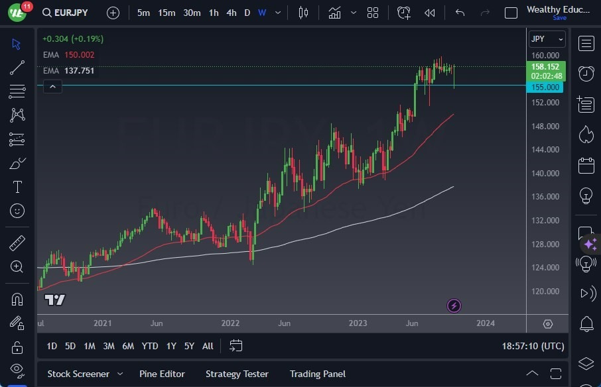
Task: Open the timeframe dropdown chevron
Action: coord(277,12)
